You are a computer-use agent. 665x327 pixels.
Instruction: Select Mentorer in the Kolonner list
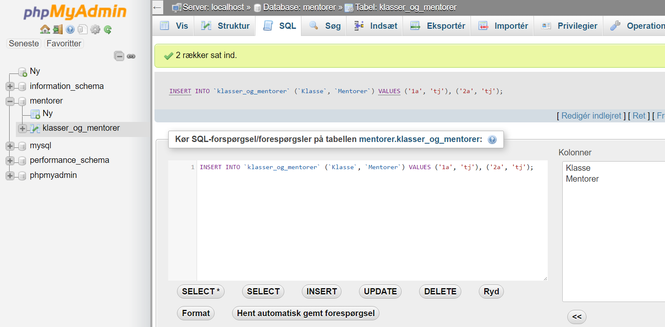[582, 179]
